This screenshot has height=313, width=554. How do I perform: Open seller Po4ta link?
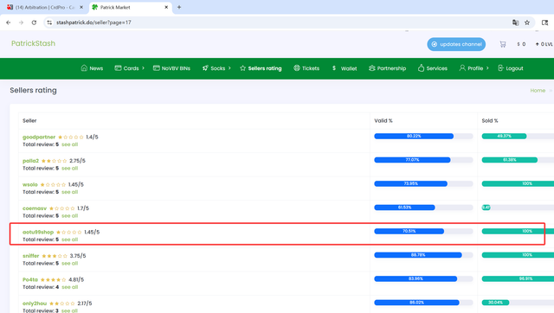(x=30, y=279)
